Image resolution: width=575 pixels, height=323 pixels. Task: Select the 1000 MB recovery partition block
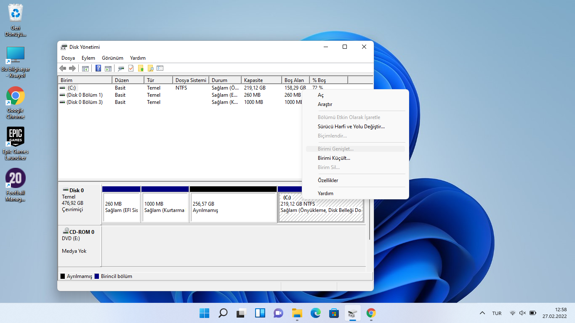165,207
